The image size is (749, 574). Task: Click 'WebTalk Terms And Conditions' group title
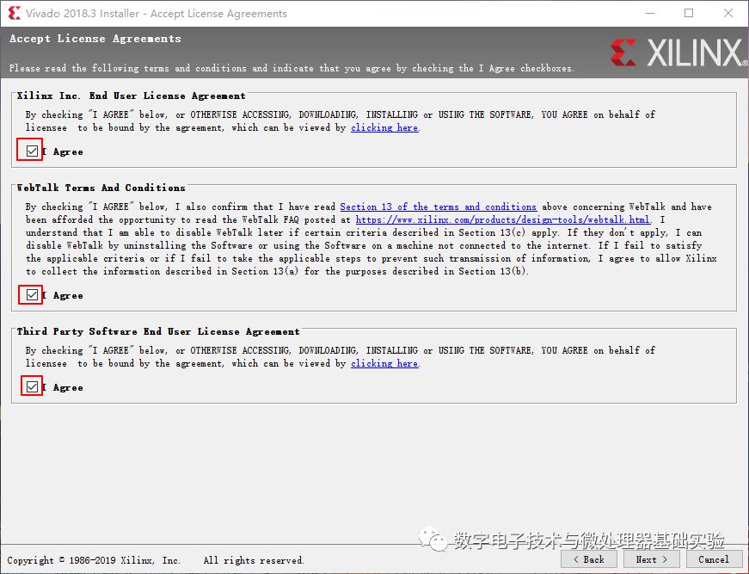tap(101, 188)
